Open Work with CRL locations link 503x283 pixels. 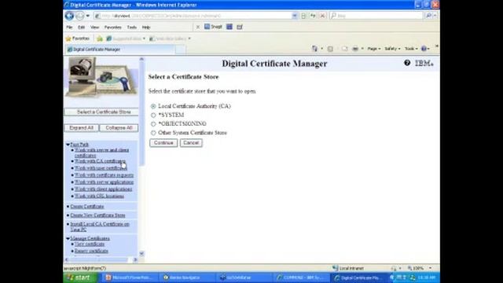99,196
